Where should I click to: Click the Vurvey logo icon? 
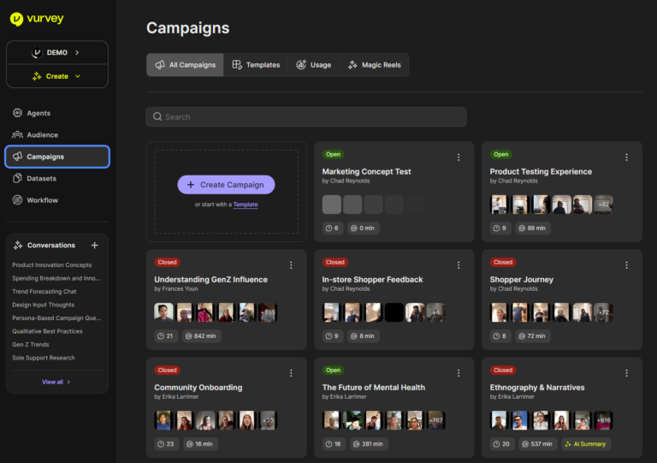pos(16,19)
